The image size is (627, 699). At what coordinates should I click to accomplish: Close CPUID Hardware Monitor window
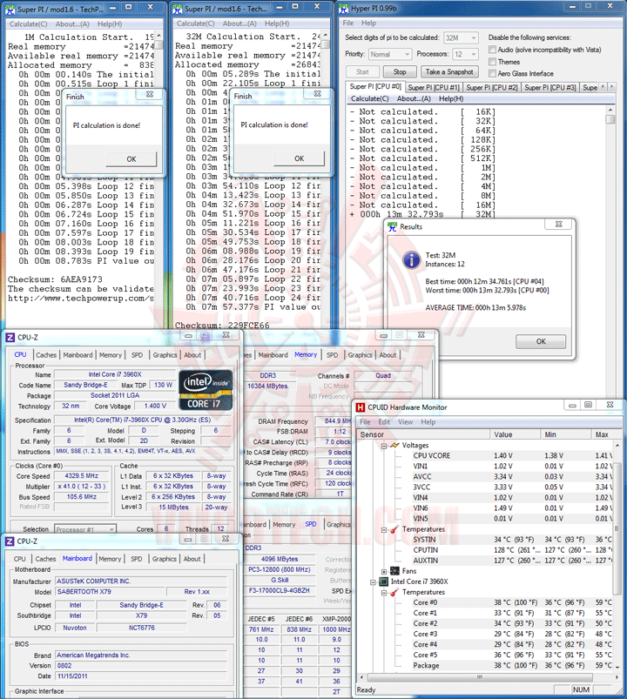(x=610, y=404)
